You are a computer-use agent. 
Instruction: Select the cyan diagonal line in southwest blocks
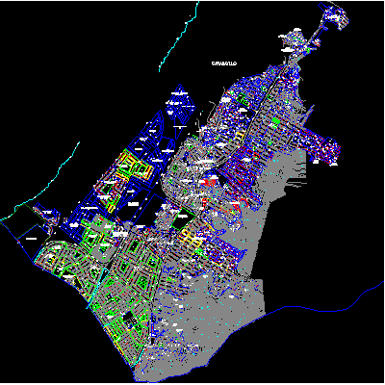point(95,290)
